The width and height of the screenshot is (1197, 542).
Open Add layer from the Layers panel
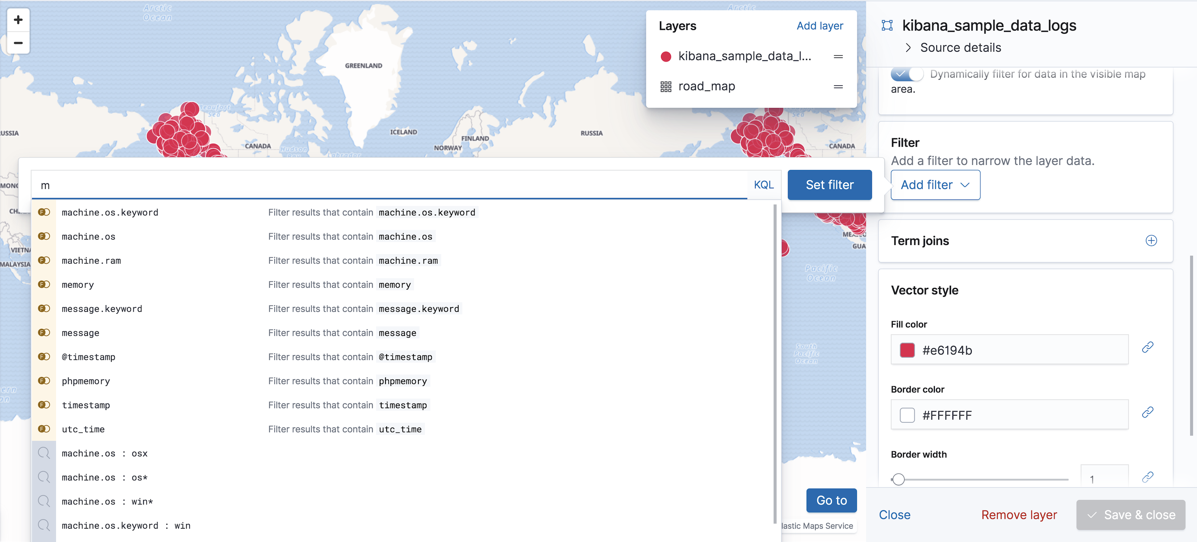click(x=820, y=26)
